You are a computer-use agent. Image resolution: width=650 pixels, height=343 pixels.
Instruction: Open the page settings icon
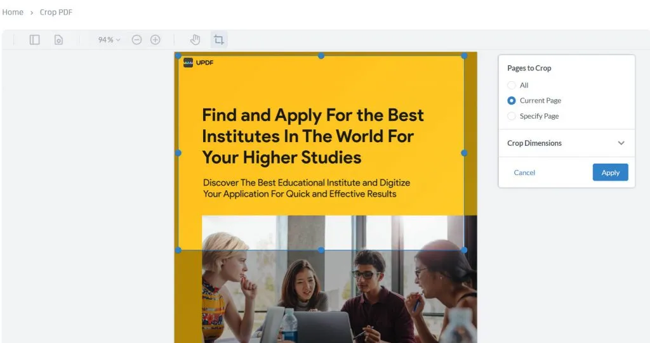click(58, 40)
